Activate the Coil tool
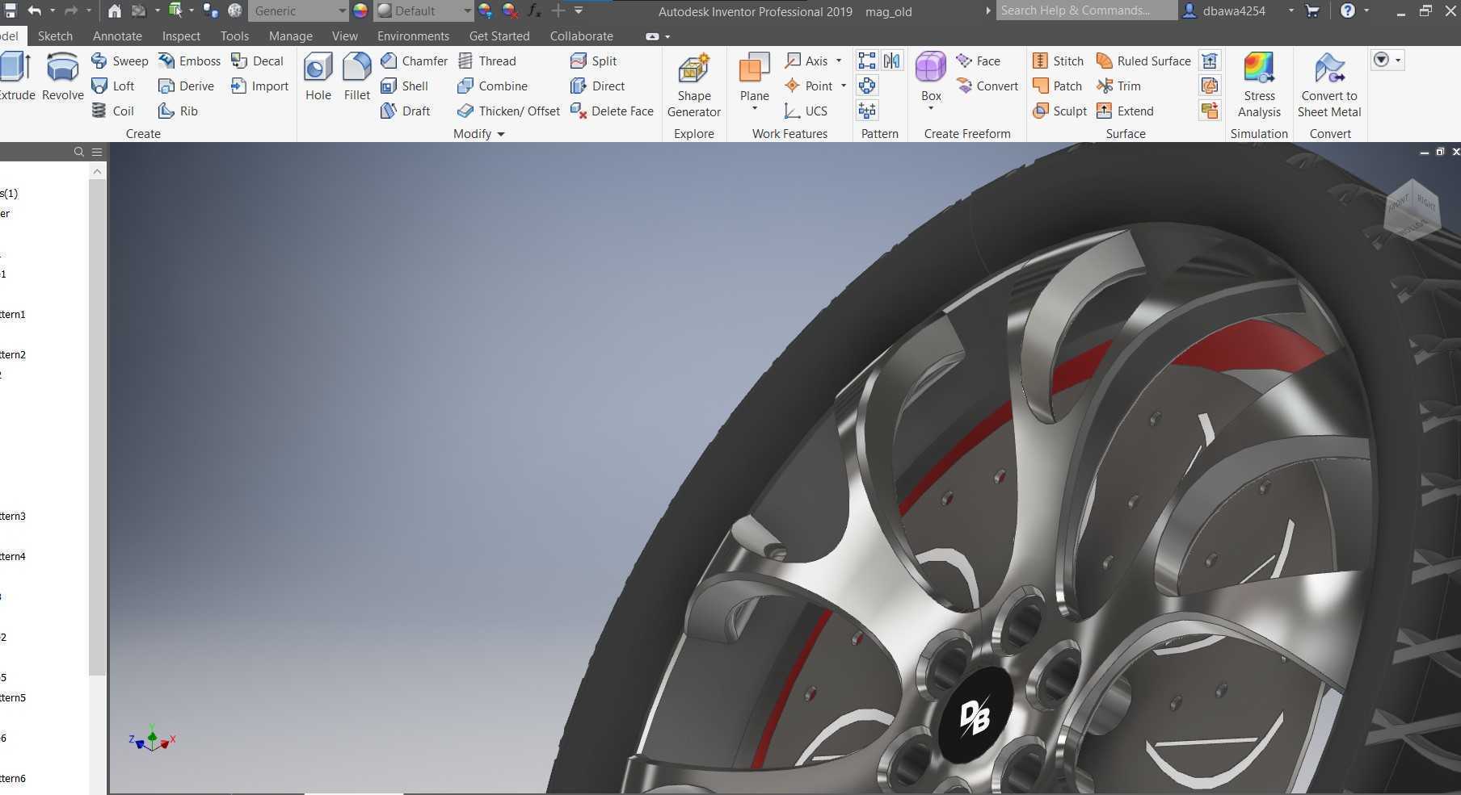 pyautogui.click(x=112, y=111)
